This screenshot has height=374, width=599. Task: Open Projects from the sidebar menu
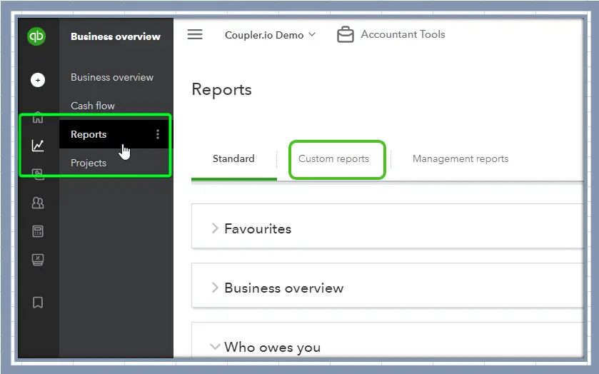point(89,163)
